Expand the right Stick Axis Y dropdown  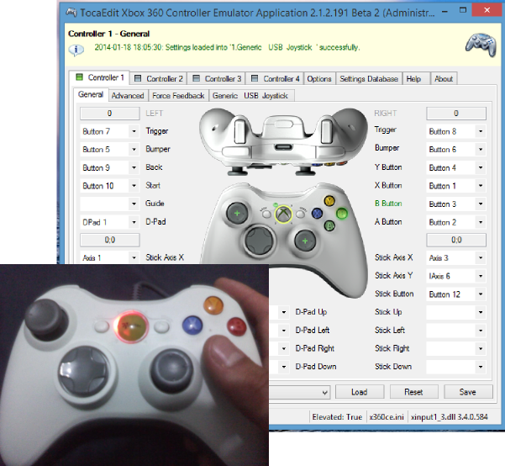point(481,276)
